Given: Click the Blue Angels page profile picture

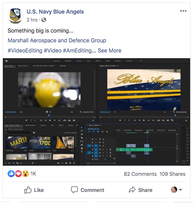Looking at the screenshot, I should (x=15, y=15).
